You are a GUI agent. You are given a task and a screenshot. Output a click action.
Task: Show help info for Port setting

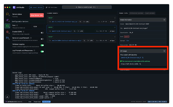tap(17, 25)
